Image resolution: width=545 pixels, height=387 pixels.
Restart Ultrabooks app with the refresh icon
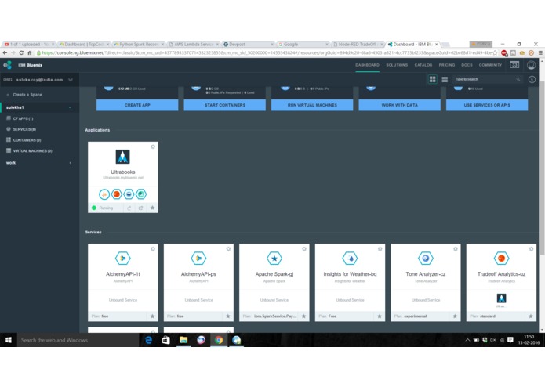[129, 208]
